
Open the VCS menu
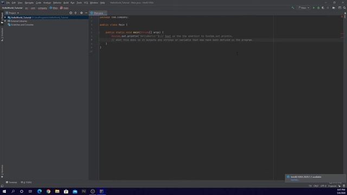(x=86, y=3)
